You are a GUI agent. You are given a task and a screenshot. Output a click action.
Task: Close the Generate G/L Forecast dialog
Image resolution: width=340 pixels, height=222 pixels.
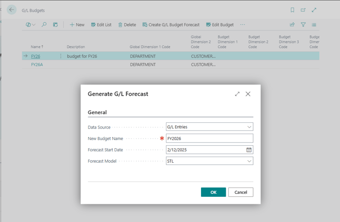248,94
